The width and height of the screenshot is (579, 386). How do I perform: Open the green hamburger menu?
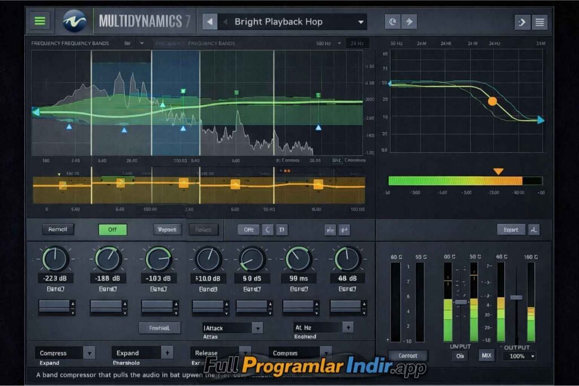point(40,21)
